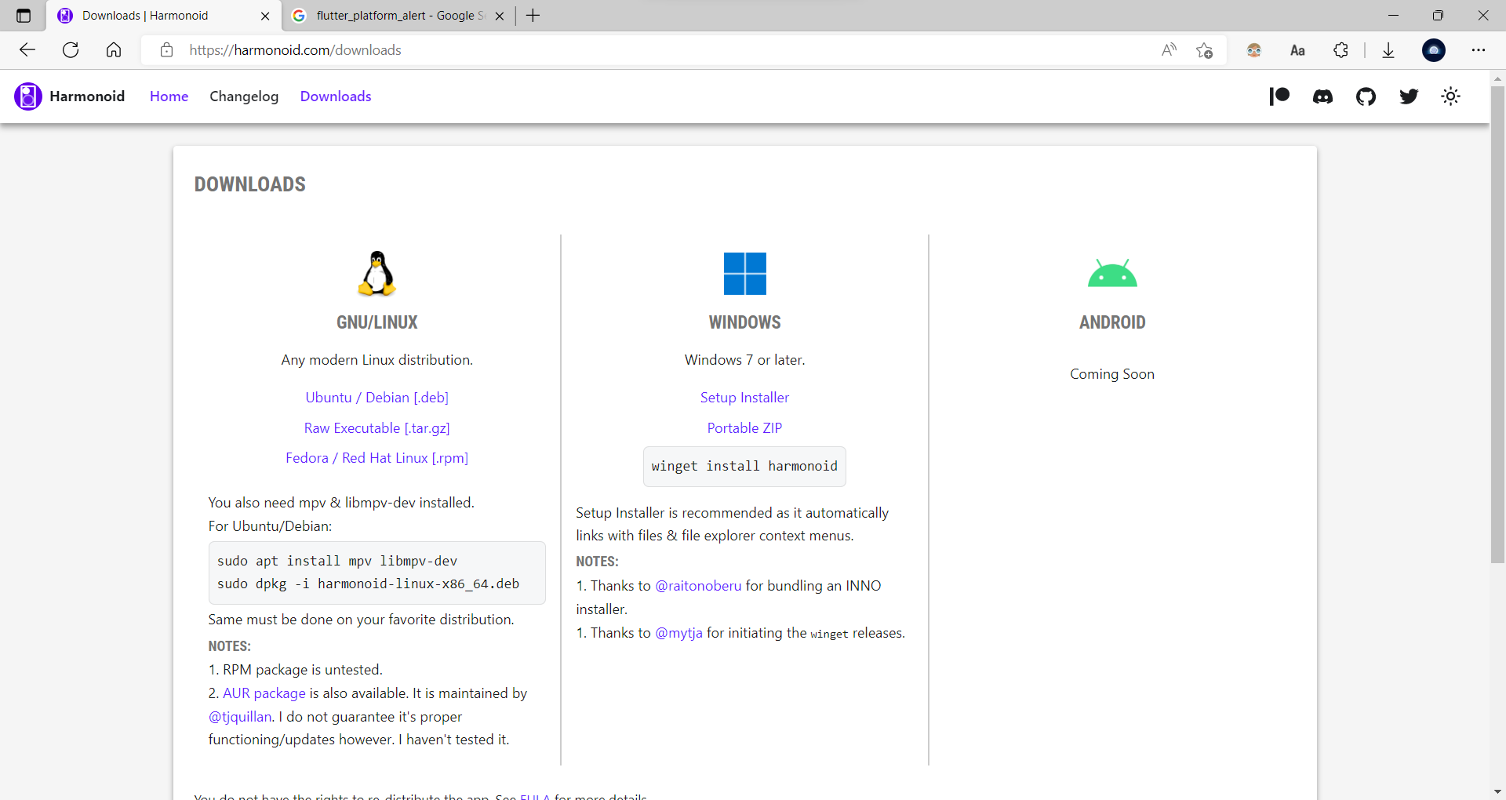Open @tjquillan profile link

pyautogui.click(x=240, y=717)
